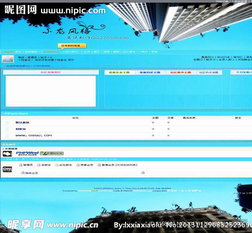Image resolution: width=252 pixels, height=233 pixels.
Task: Switch to the 最新回复主题 tab
Action: tap(150, 73)
